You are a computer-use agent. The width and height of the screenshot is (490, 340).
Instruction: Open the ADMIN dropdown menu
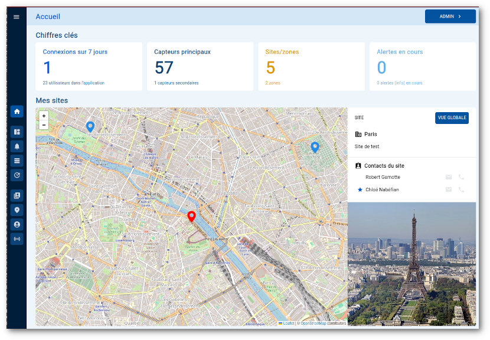click(450, 16)
